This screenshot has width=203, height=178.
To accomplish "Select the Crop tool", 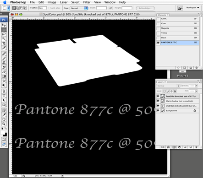I will point(4,43).
